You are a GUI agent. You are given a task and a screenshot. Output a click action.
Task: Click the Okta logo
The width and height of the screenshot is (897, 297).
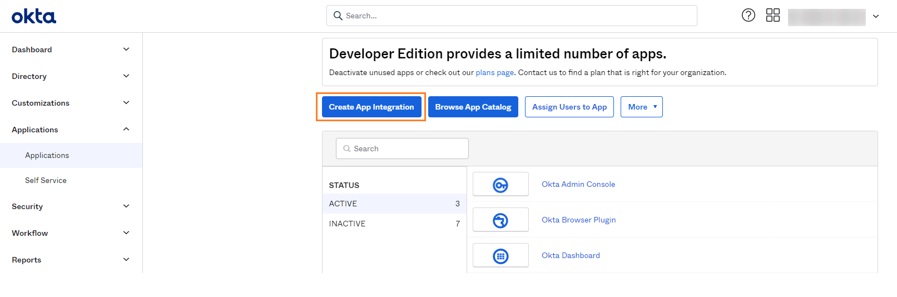coord(34,16)
